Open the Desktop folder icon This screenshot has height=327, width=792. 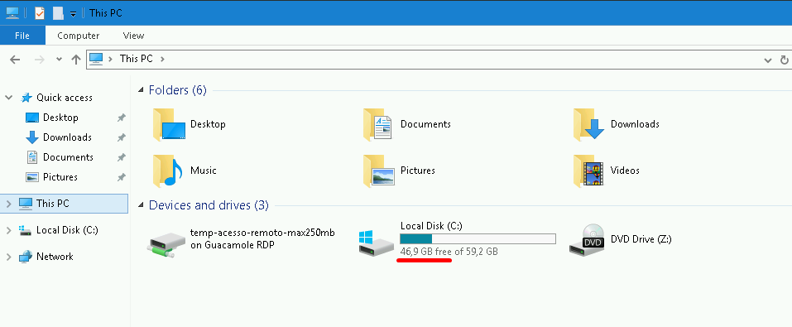coord(168,124)
